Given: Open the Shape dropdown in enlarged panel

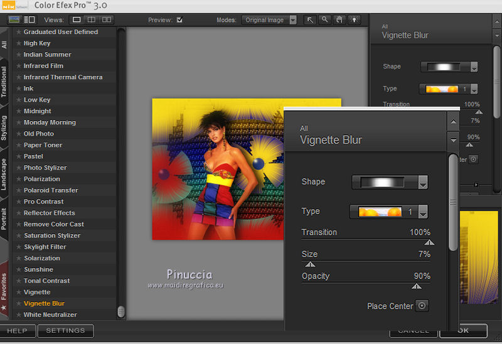Looking at the screenshot, I should coord(423,183).
